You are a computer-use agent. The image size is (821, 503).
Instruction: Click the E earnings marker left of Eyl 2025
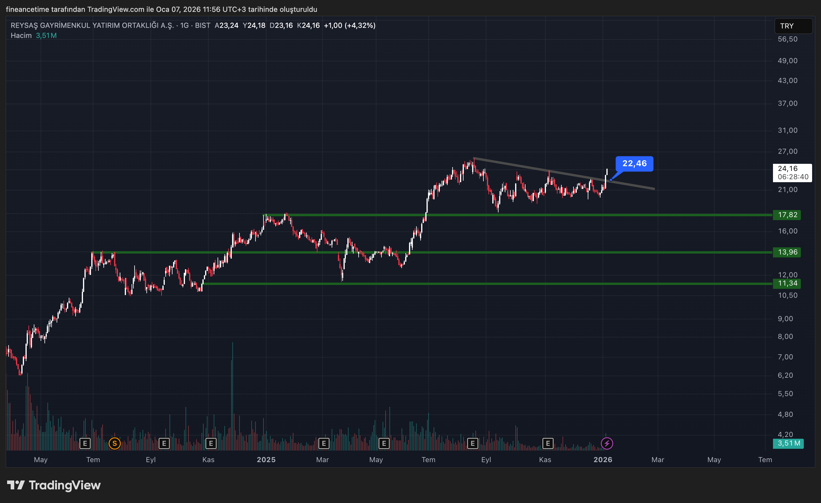click(472, 443)
